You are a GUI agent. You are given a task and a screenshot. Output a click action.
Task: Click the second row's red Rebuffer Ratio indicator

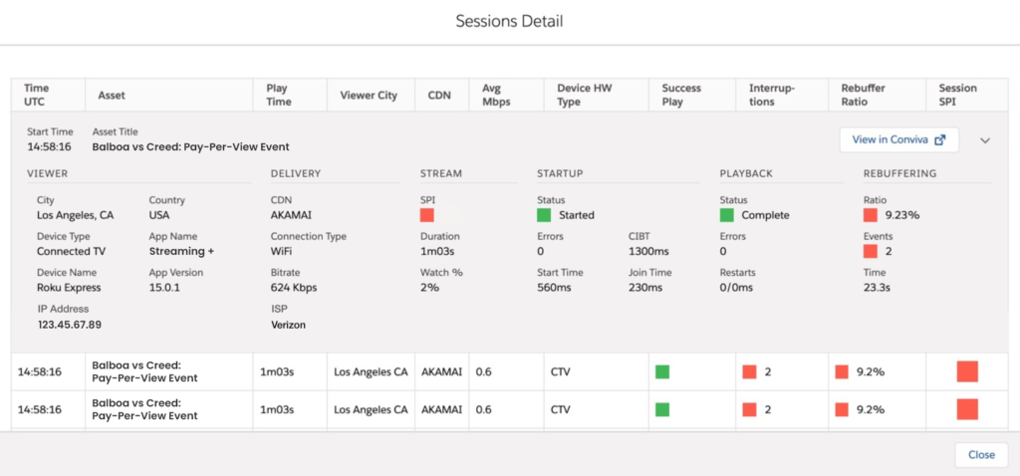tap(842, 409)
